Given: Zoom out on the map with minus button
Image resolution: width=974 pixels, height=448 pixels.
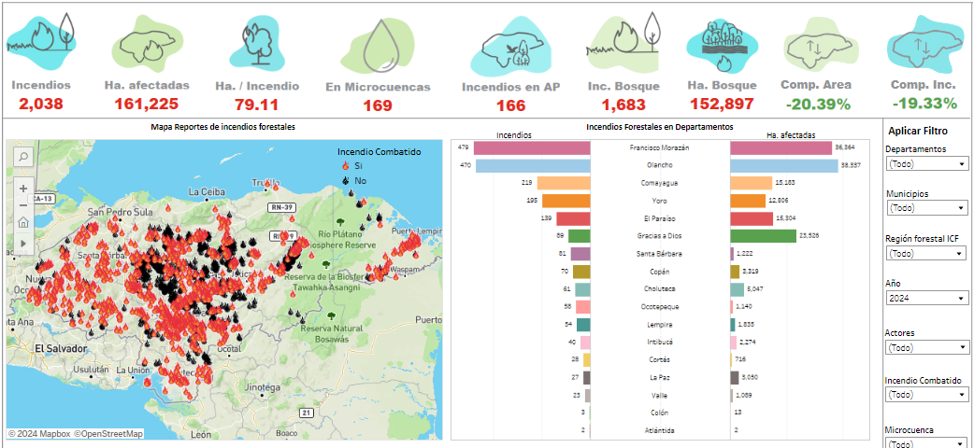Looking at the screenshot, I should coord(23,205).
